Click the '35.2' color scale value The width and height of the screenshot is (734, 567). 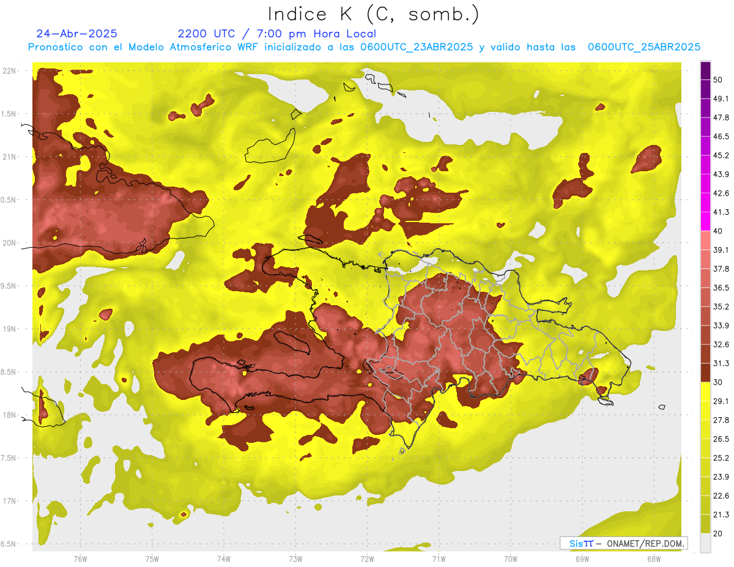click(x=721, y=306)
